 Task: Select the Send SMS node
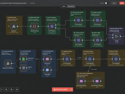[47, 70]
